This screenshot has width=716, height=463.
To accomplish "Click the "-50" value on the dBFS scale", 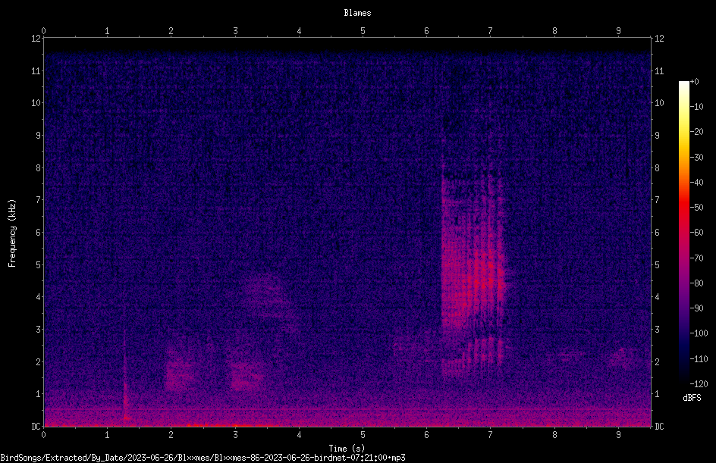I will [x=696, y=208].
